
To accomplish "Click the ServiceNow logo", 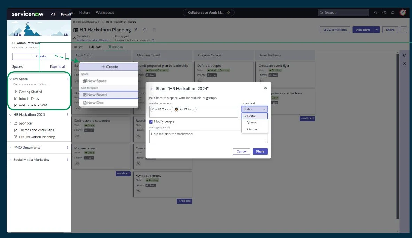I will pyautogui.click(x=27, y=14).
